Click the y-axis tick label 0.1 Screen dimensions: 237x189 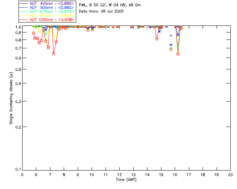click(x=18, y=169)
